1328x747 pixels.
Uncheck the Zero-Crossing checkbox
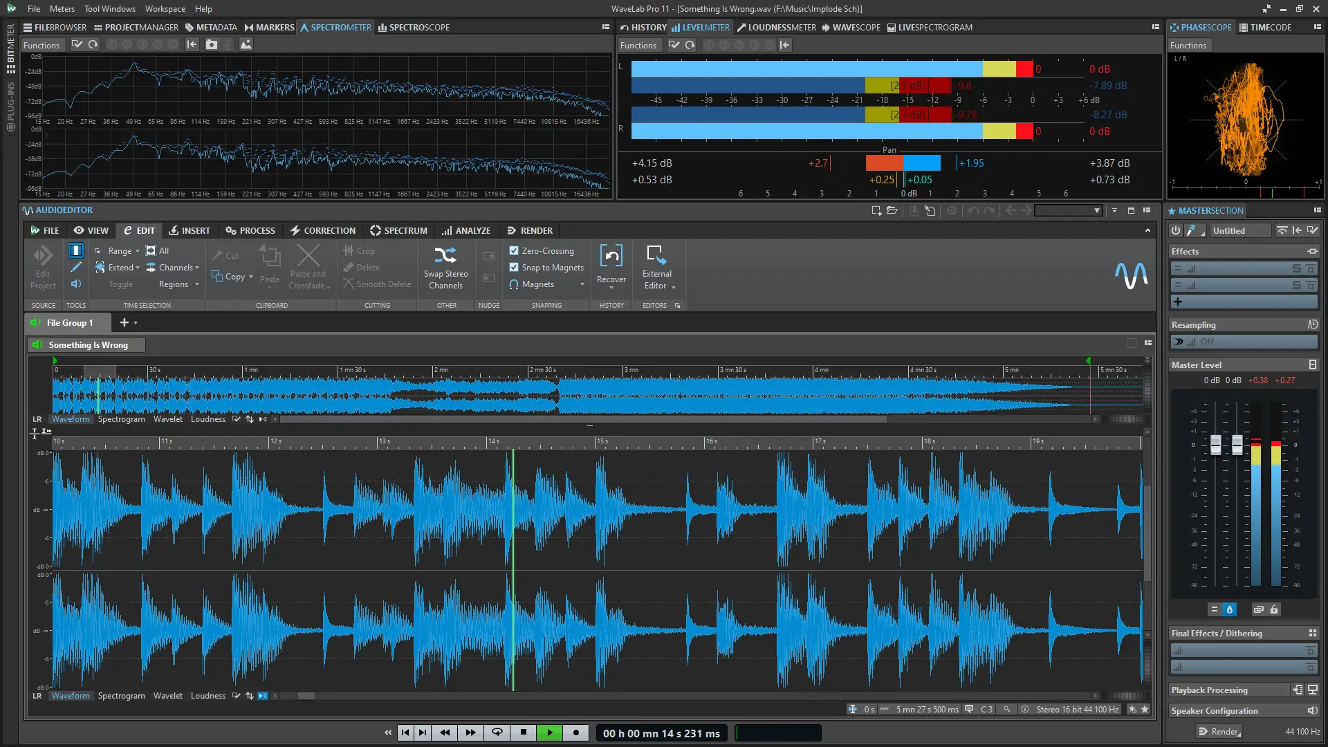[x=514, y=251]
